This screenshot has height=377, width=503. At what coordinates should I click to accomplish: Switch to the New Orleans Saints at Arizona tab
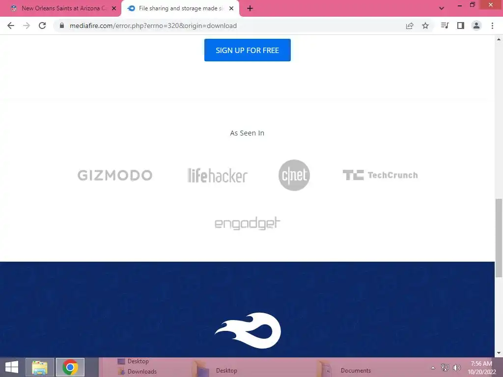(x=63, y=8)
